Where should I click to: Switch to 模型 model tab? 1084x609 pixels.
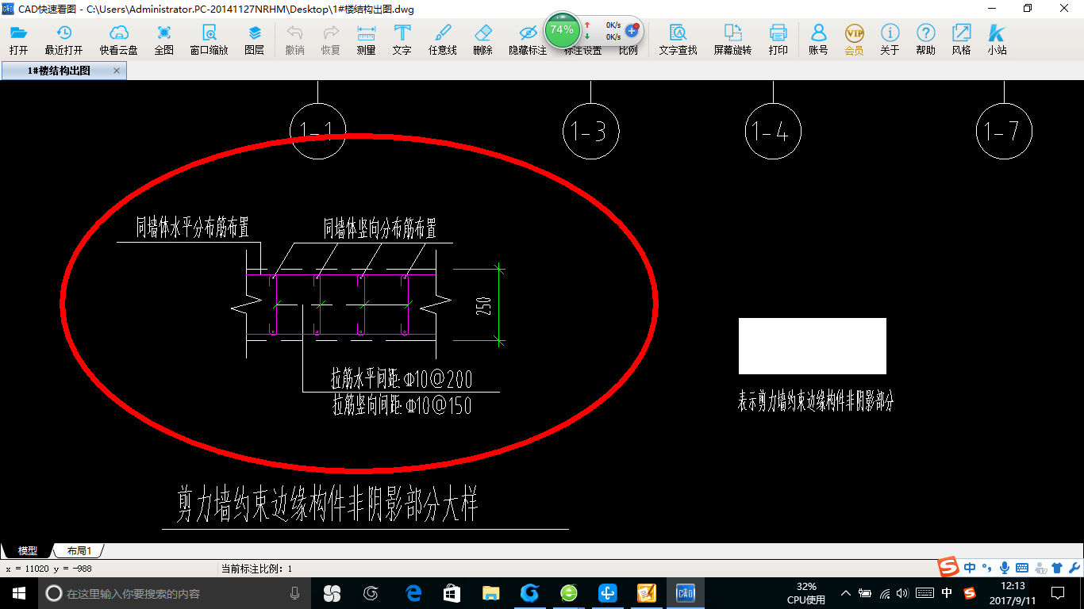pyautogui.click(x=28, y=550)
